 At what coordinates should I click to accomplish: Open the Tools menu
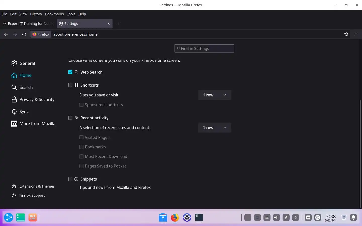tap(71, 14)
